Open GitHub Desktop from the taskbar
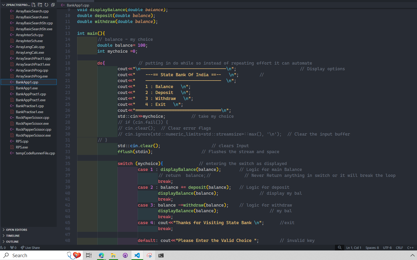 (x=125, y=255)
